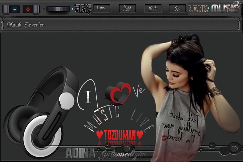Toggle Kalın bold formatting
Viewport: 243px width, 162px height.
[x=102, y=8]
